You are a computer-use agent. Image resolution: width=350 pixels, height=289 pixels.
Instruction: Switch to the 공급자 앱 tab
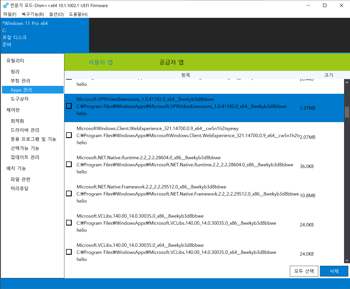point(172,62)
